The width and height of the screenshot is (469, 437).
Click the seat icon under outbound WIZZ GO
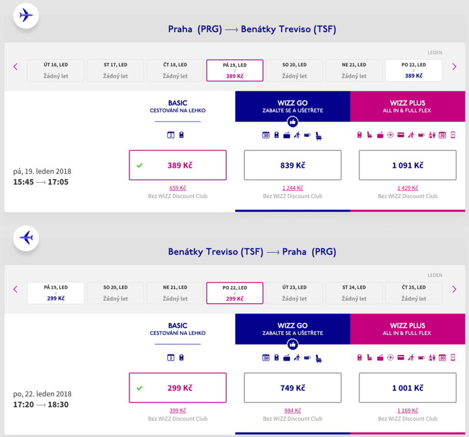tap(319, 136)
